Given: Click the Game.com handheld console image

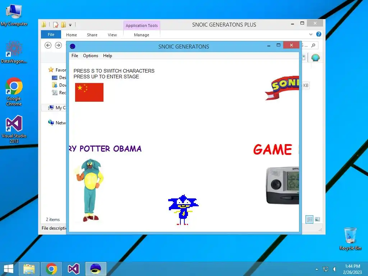Looking at the screenshot, I should [282, 185].
